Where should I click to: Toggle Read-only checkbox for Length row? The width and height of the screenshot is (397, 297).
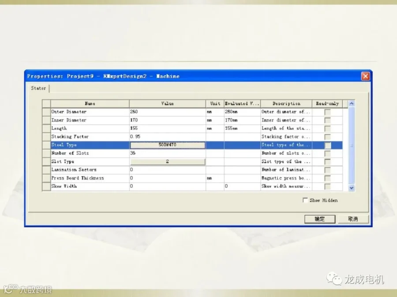click(327, 128)
